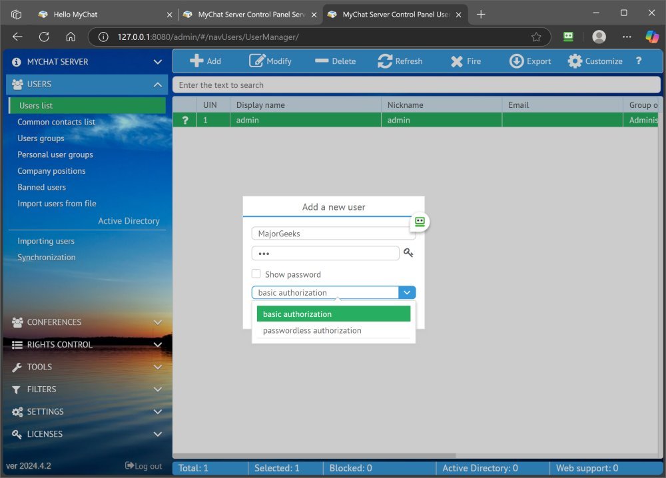666x478 pixels.
Task: Click the Add user plus icon
Action: [196, 61]
